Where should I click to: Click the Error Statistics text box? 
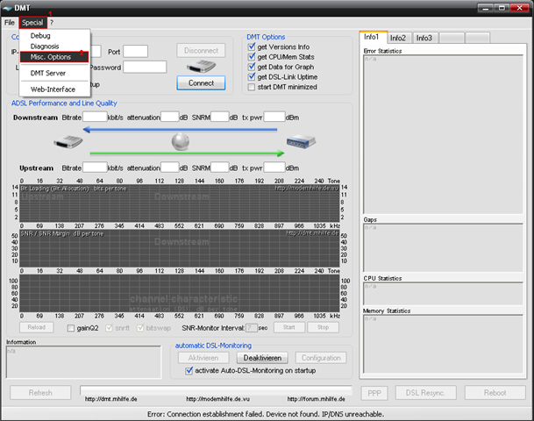pos(443,134)
